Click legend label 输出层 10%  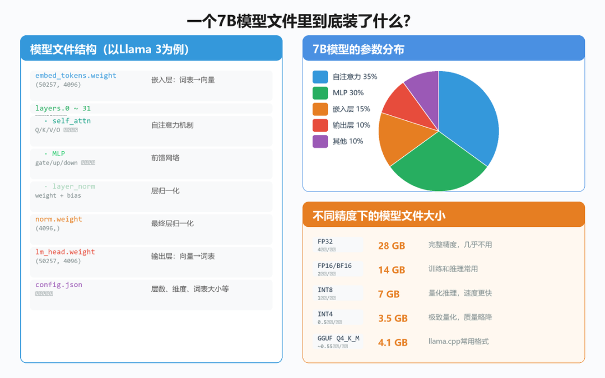[351, 125]
